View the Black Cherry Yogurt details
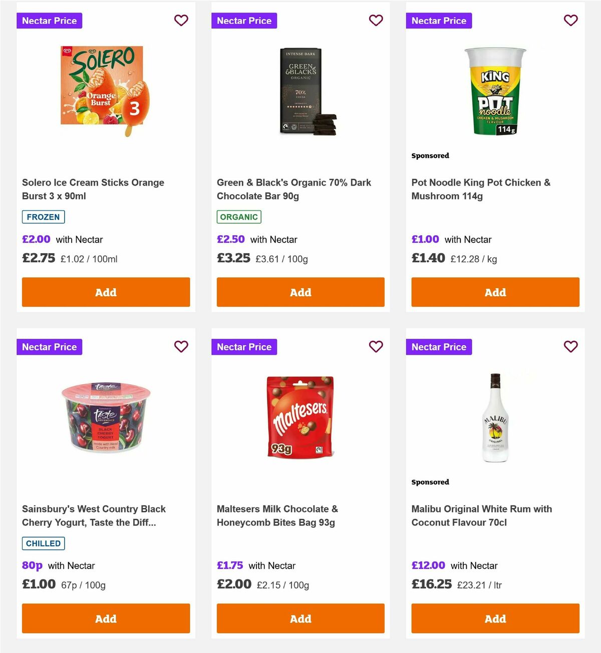Screen dimensions: 601x653 [x=94, y=515]
